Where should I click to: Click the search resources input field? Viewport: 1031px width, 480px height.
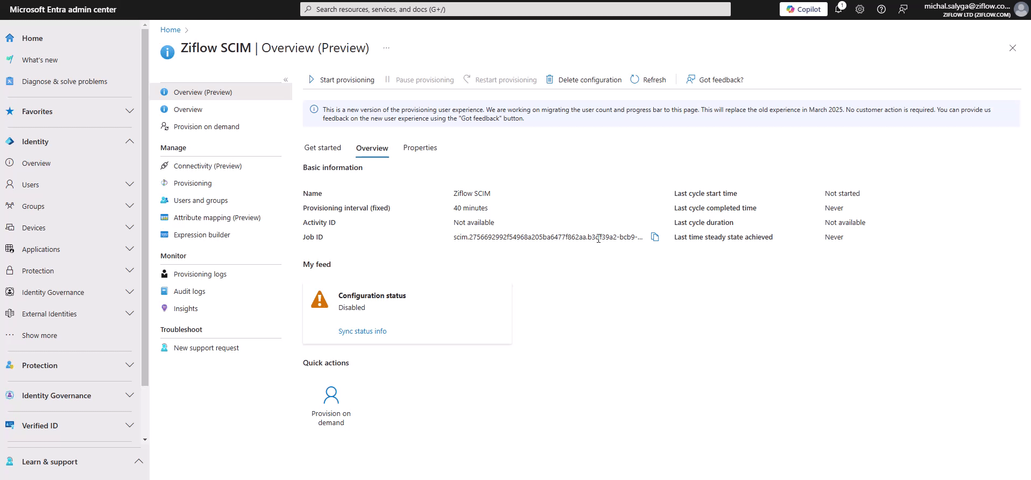coord(515,9)
